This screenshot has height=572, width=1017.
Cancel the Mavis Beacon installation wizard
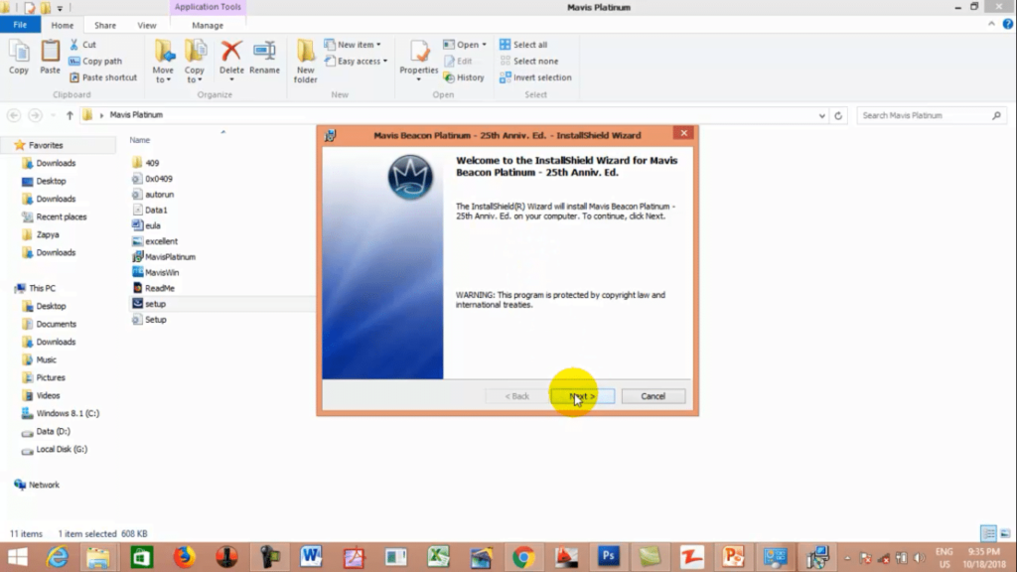654,396
